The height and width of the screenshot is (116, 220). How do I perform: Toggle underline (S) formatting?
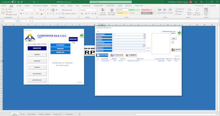[27, 13]
